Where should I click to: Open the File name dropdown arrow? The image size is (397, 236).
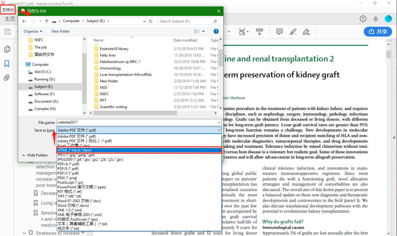(219, 122)
